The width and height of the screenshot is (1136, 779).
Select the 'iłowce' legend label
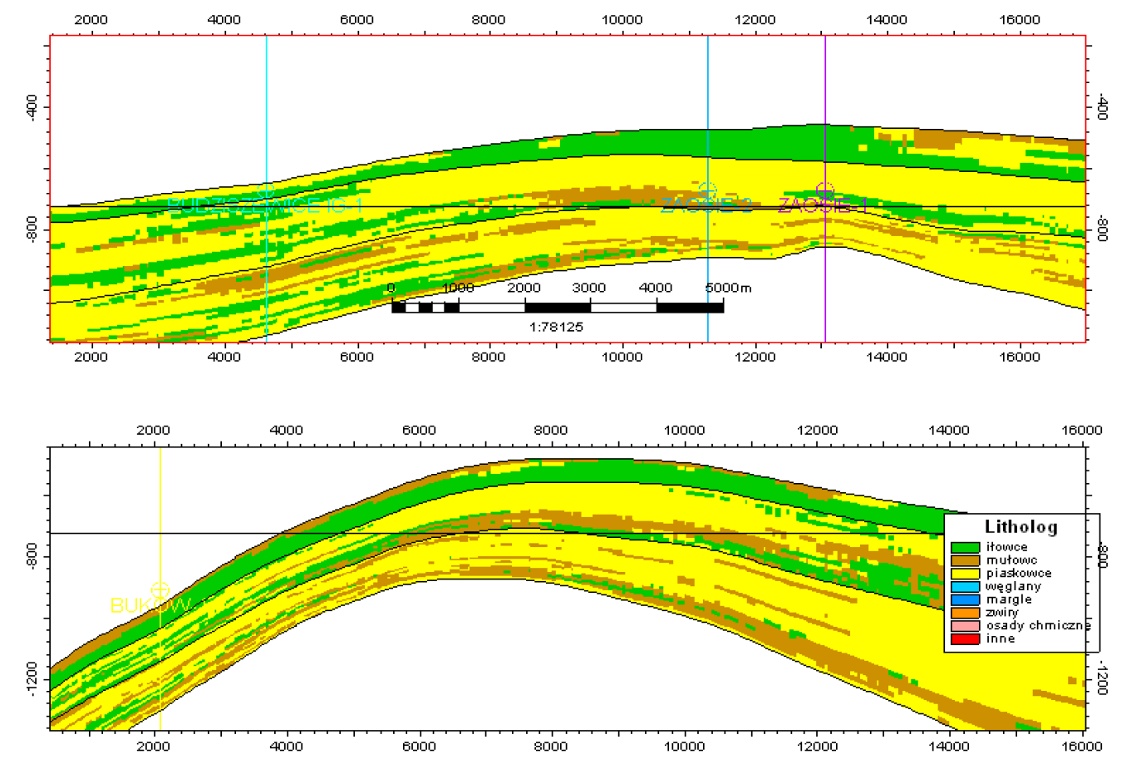[x=1007, y=547]
